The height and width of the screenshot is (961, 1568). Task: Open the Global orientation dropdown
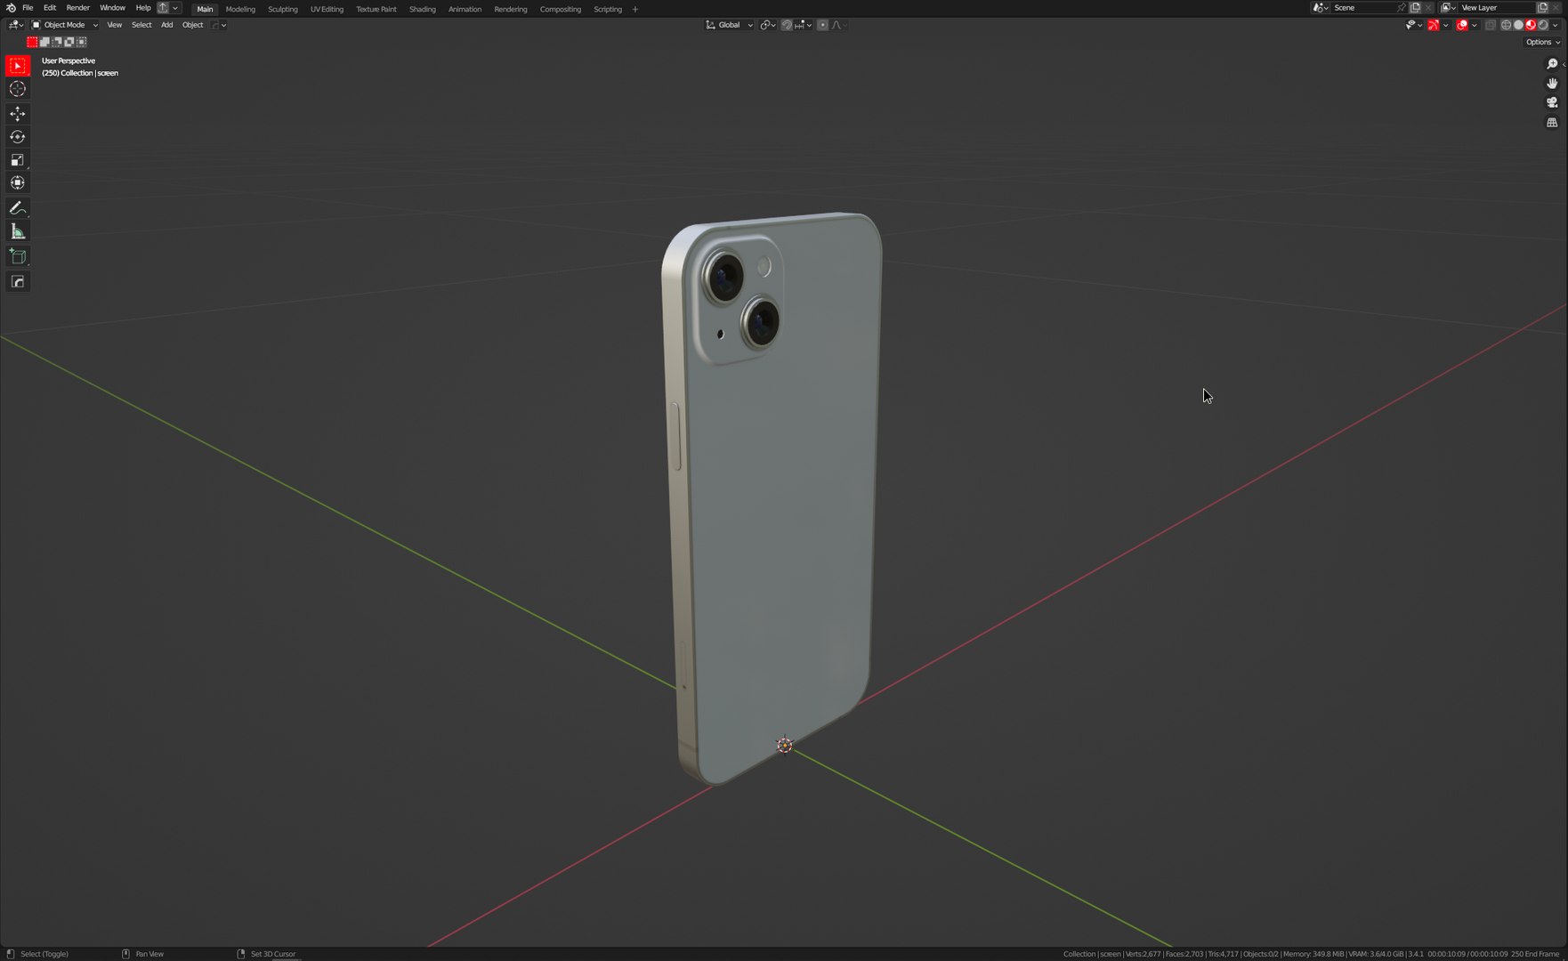point(729,25)
